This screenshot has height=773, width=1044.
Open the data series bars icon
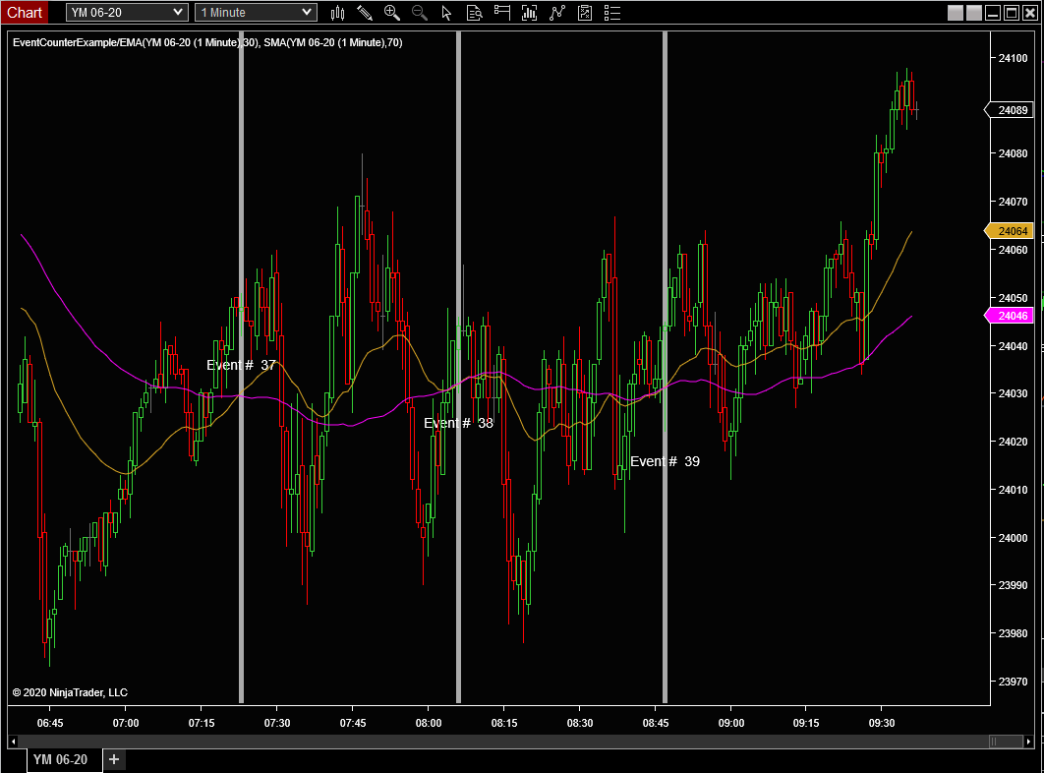(x=529, y=13)
